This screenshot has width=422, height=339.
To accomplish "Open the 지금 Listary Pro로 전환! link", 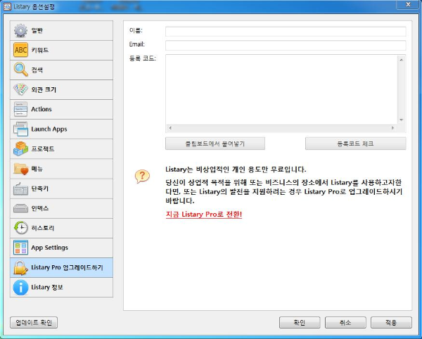I will 204,215.
